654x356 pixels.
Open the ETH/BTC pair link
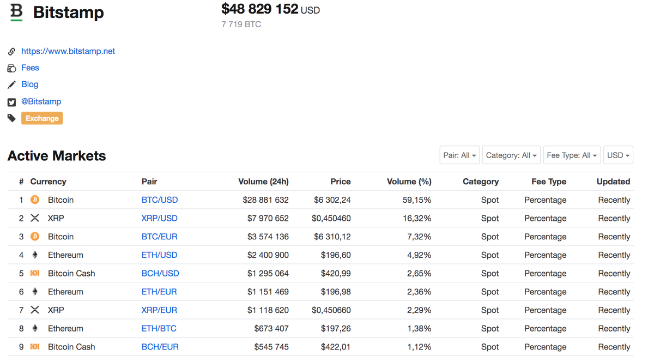point(159,328)
